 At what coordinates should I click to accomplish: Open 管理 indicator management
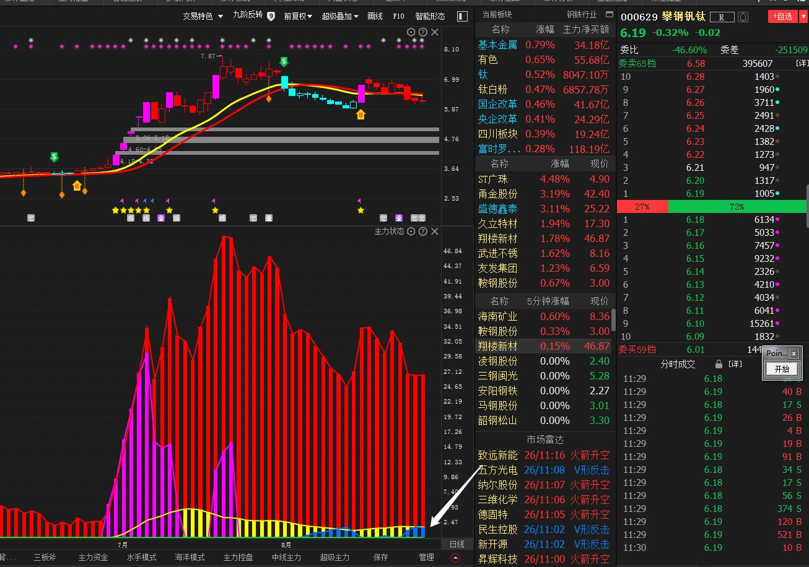(426, 558)
